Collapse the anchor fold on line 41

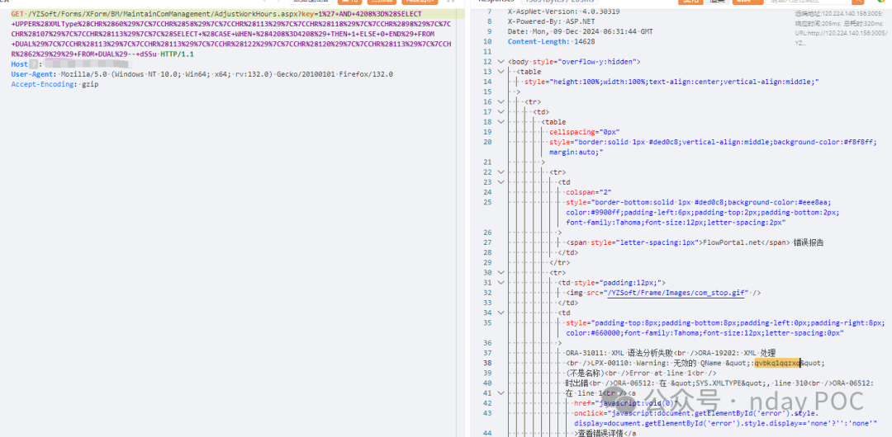coord(501,393)
